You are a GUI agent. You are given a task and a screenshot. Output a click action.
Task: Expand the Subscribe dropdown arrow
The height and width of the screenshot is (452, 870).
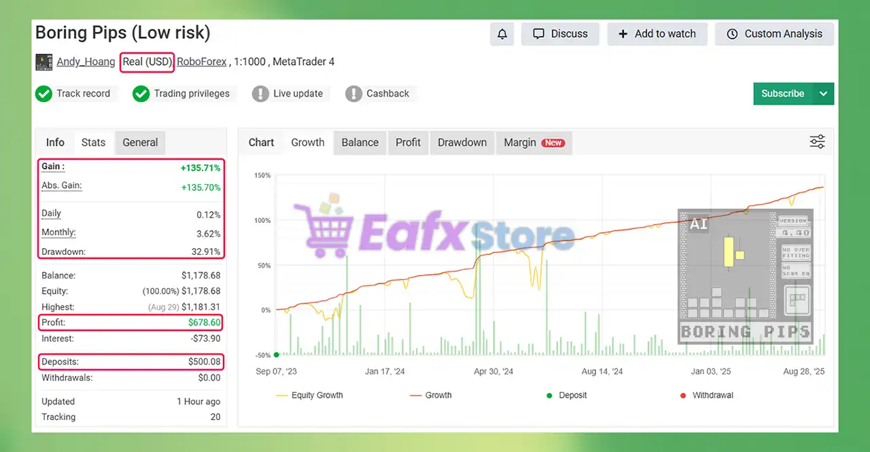(x=823, y=94)
